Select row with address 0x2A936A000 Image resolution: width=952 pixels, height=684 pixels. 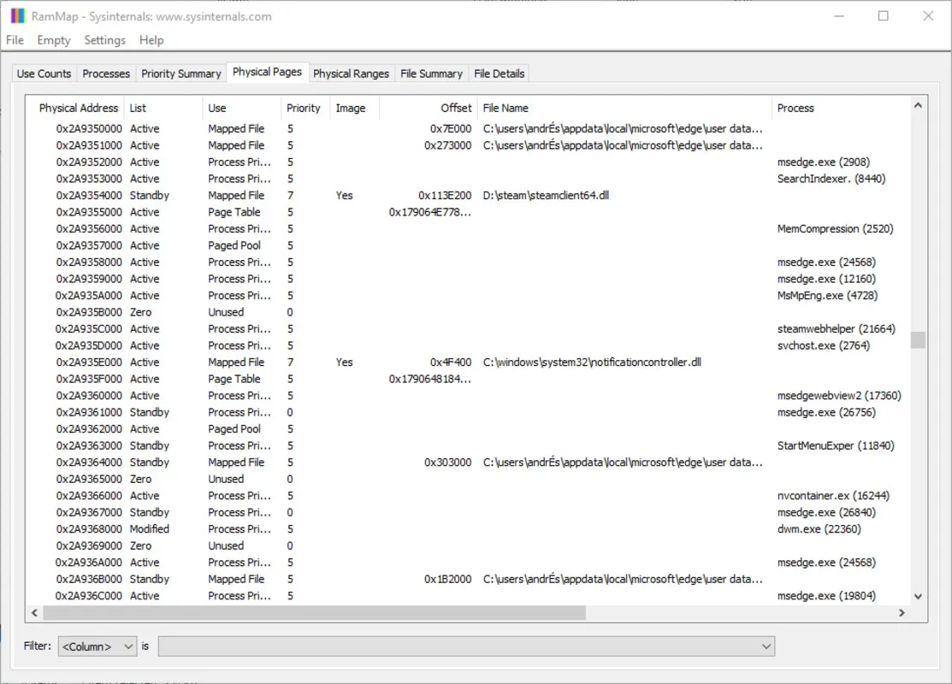[x=468, y=563]
